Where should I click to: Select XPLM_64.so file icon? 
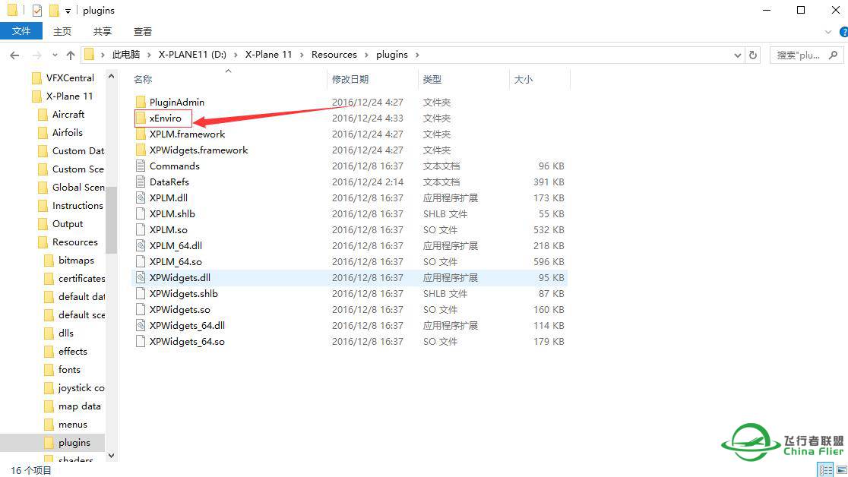[x=141, y=261]
